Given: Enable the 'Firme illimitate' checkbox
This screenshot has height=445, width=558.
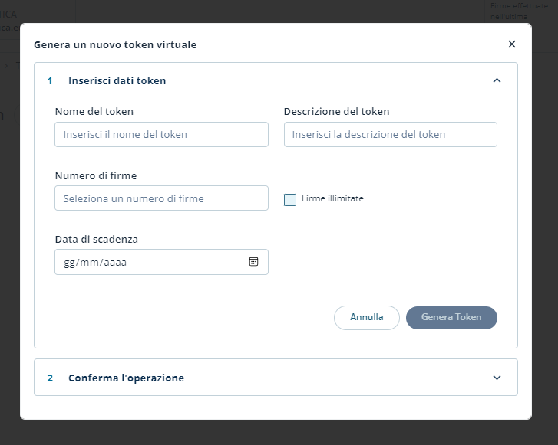Looking at the screenshot, I should tap(290, 200).
